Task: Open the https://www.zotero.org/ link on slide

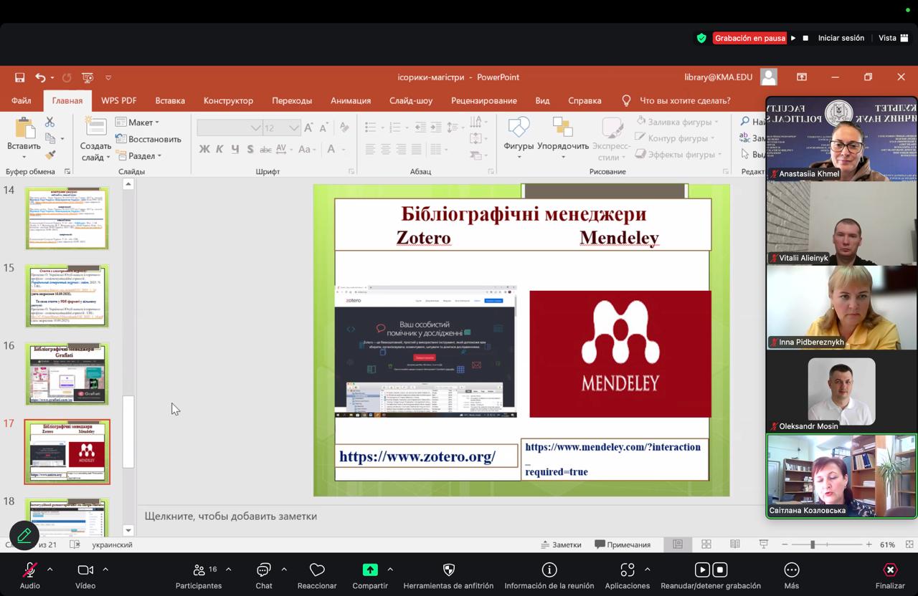Action: tap(417, 456)
